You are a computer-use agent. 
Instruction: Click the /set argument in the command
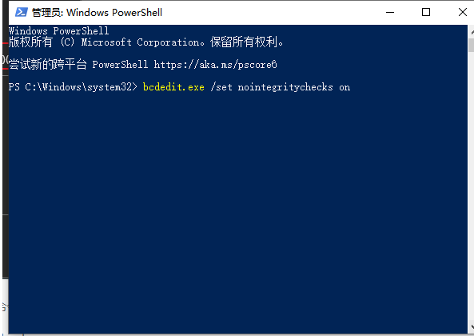click(221, 87)
